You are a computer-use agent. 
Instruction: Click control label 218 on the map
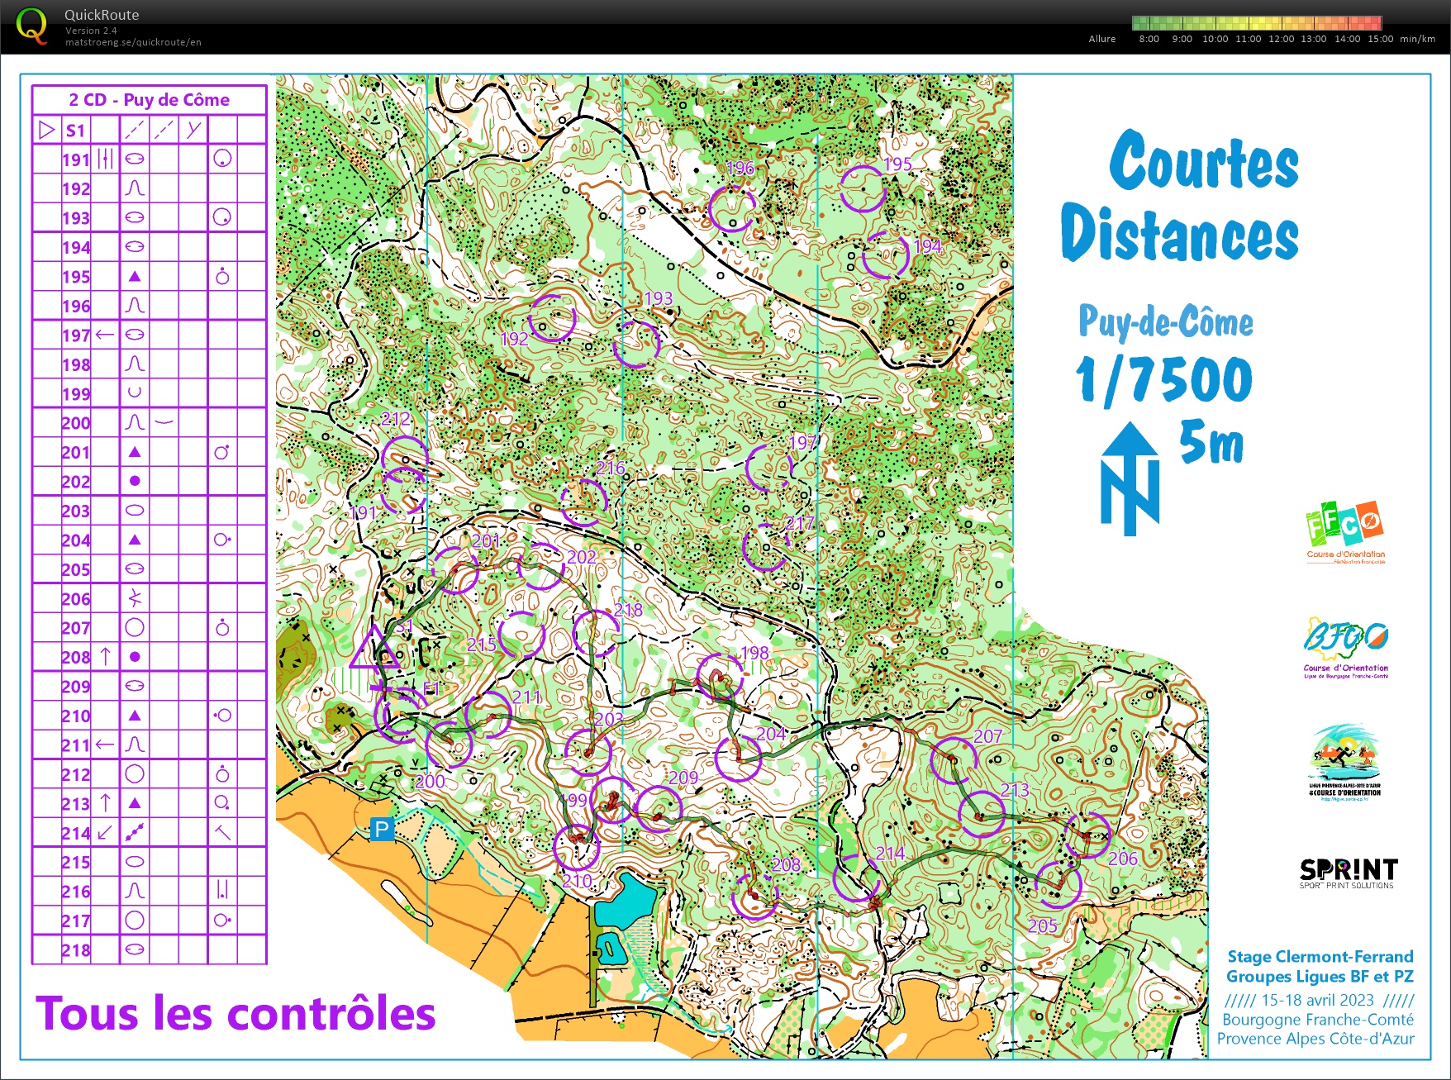tap(628, 610)
